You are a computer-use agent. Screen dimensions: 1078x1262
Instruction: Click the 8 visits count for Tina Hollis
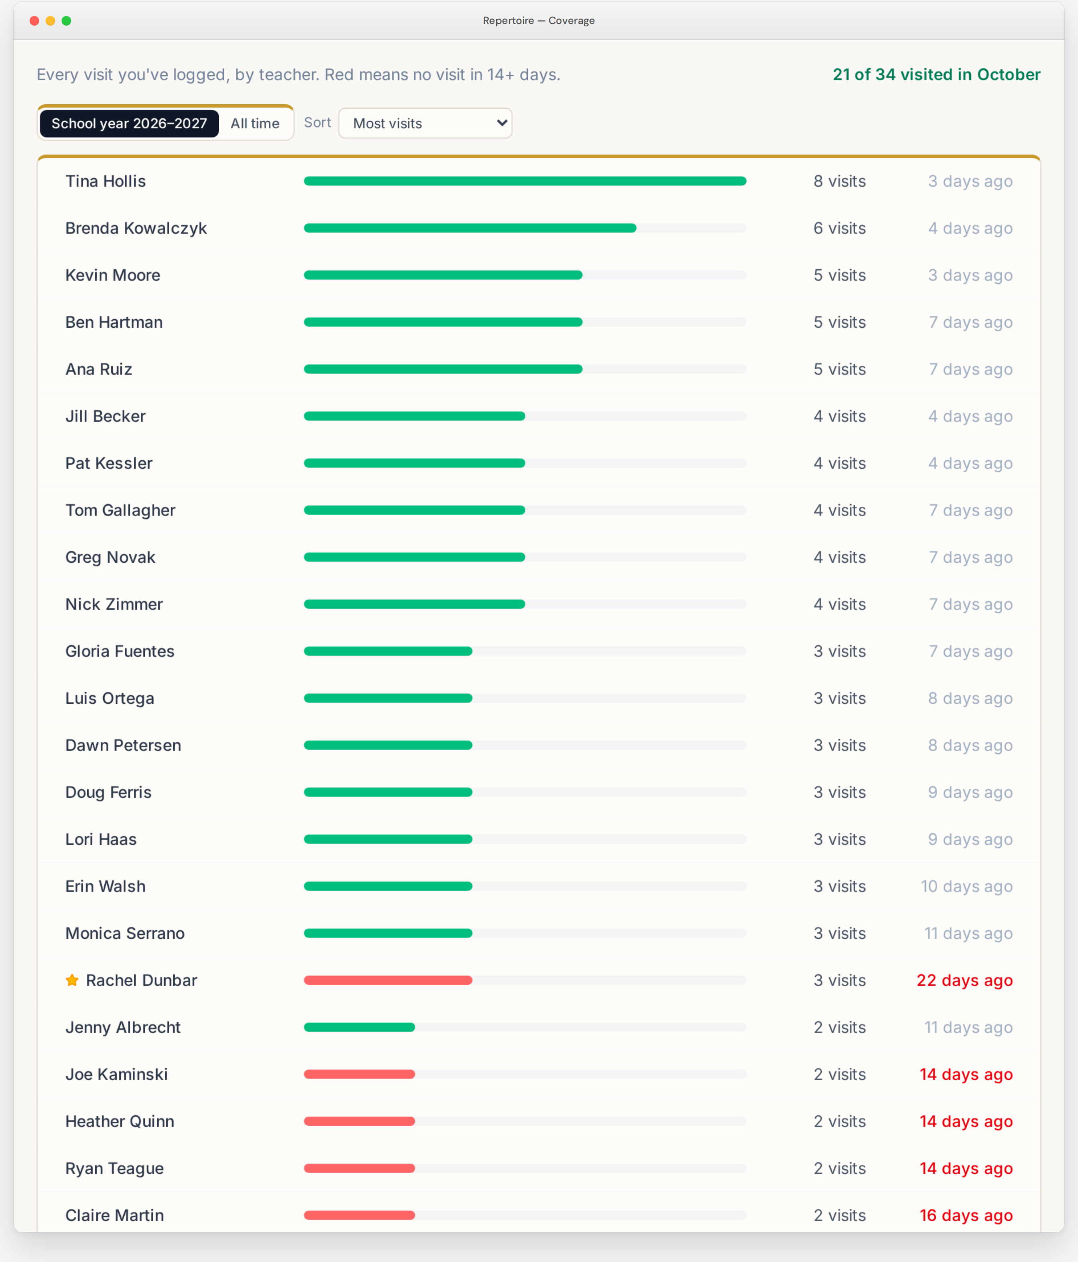point(840,181)
